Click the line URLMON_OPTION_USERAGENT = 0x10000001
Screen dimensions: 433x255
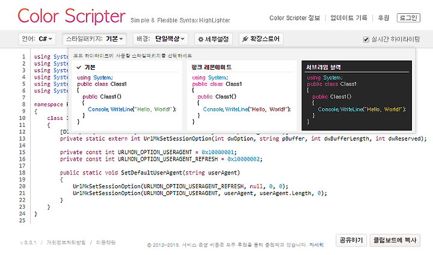point(149,152)
